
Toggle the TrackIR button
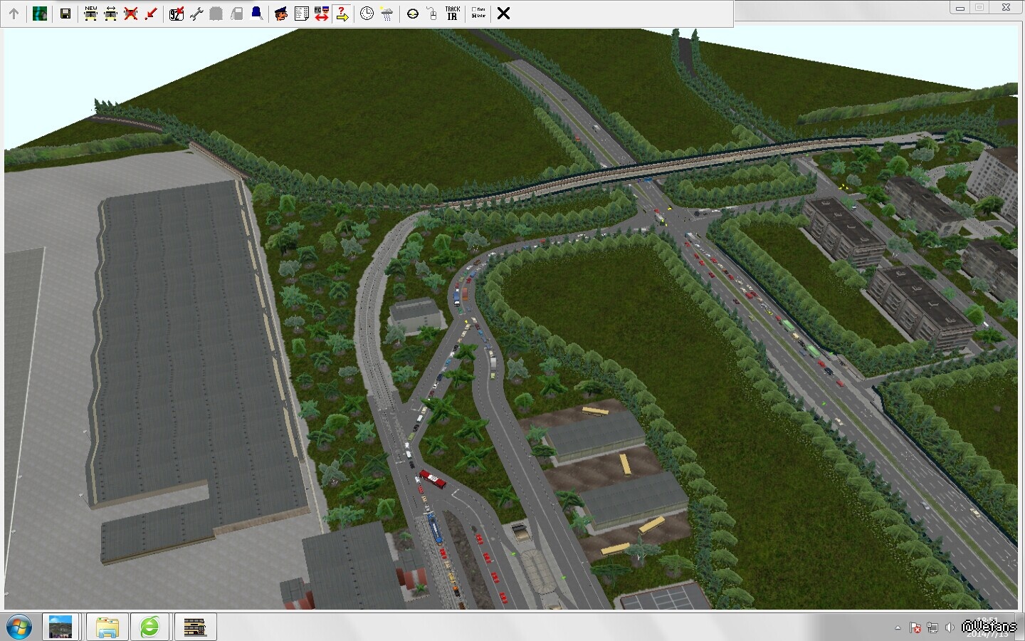click(452, 14)
